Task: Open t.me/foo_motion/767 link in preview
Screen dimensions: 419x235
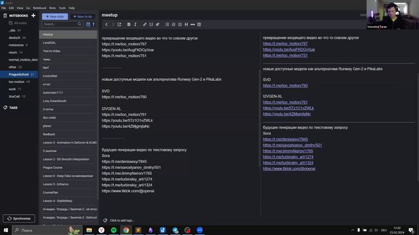Action: point(285,44)
